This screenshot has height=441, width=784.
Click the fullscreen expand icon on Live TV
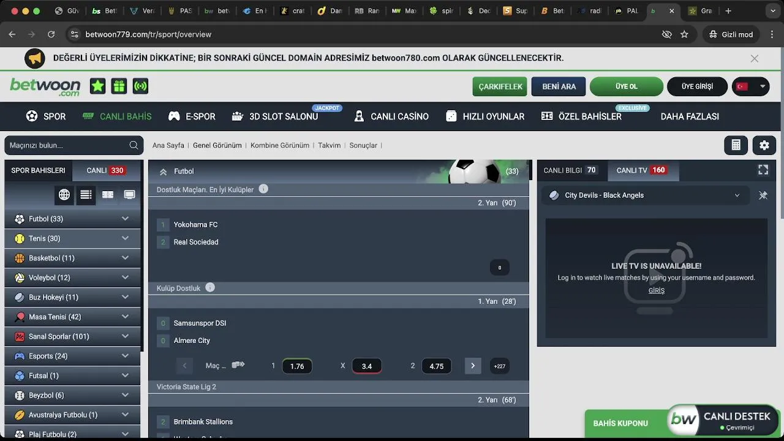coord(763,170)
